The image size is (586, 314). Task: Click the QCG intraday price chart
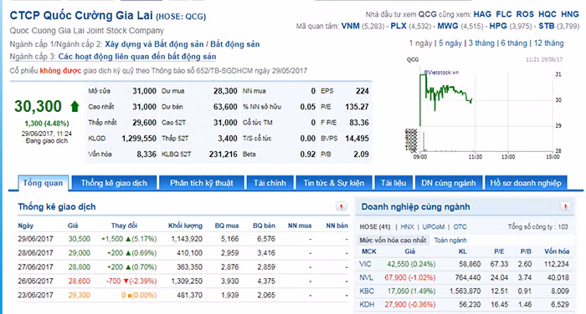(x=484, y=109)
